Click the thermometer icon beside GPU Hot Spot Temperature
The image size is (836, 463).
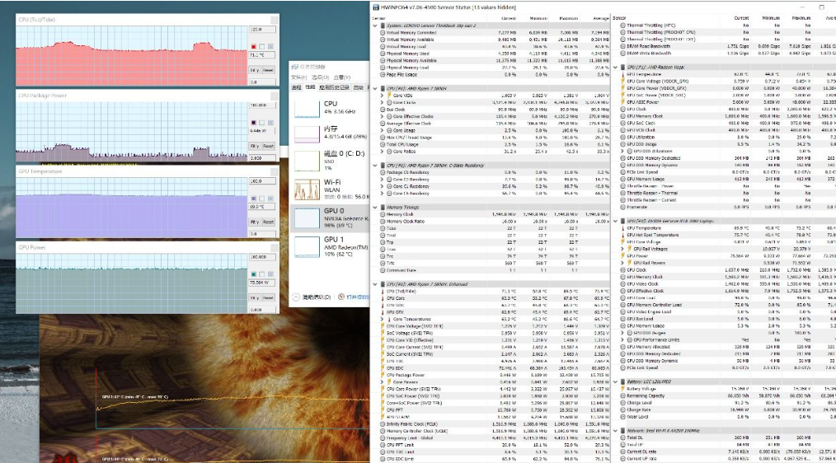[622, 235]
